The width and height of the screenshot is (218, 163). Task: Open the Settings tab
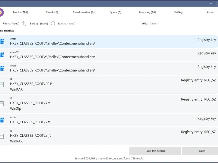click(x=179, y=12)
